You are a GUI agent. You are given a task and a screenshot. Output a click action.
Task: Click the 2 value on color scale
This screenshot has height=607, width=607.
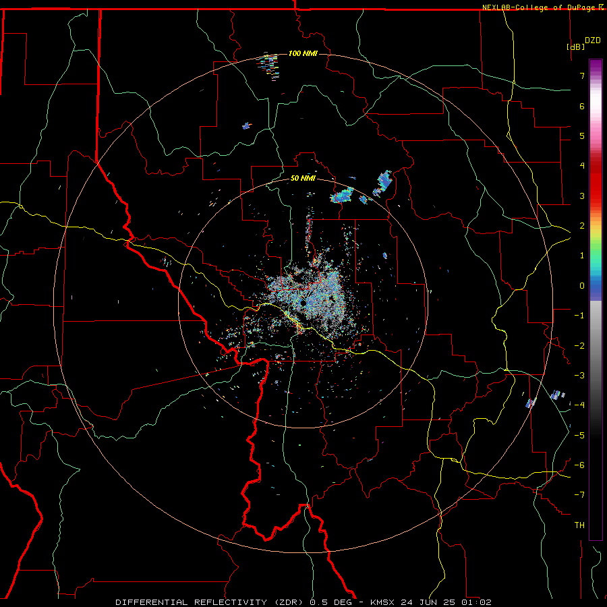coord(582,225)
